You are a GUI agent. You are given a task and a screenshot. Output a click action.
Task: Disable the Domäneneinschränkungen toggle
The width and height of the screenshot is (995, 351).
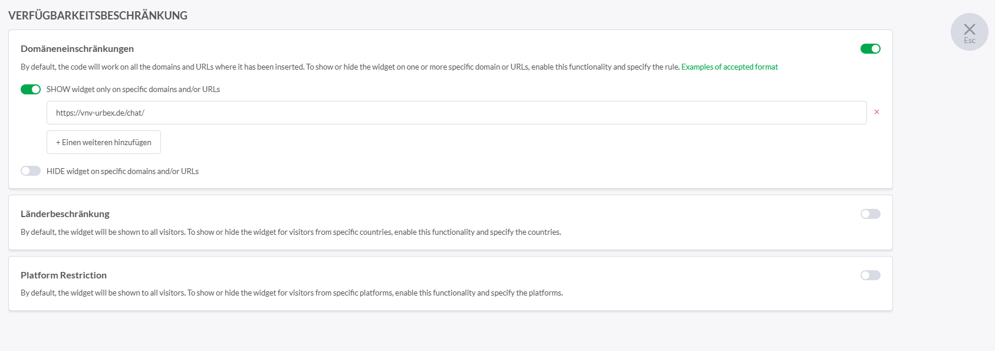(870, 49)
